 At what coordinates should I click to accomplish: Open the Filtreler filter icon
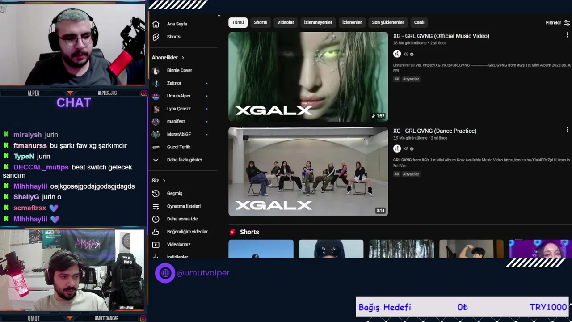click(x=567, y=23)
